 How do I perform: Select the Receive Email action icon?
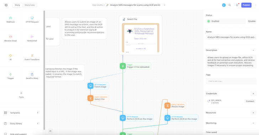pyautogui.click(x=11, y=36)
